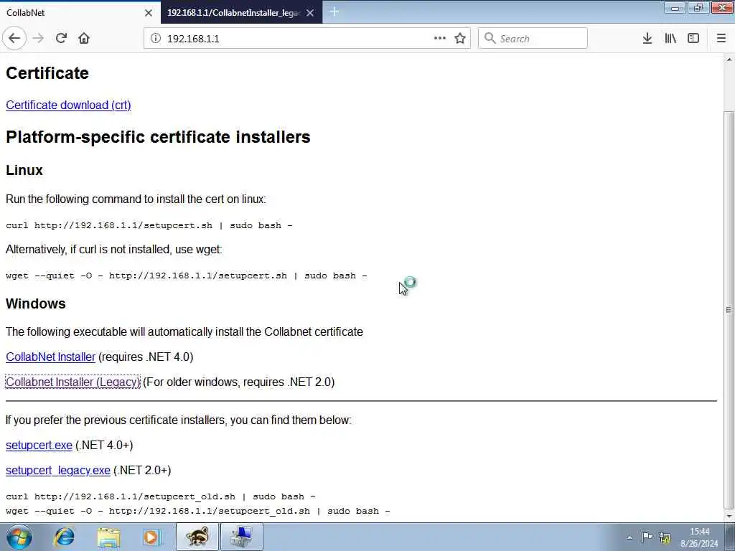Open the Library menu icon
The width and height of the screenshot is (735, 551).
pyautogui.click(x=670, y=39)
